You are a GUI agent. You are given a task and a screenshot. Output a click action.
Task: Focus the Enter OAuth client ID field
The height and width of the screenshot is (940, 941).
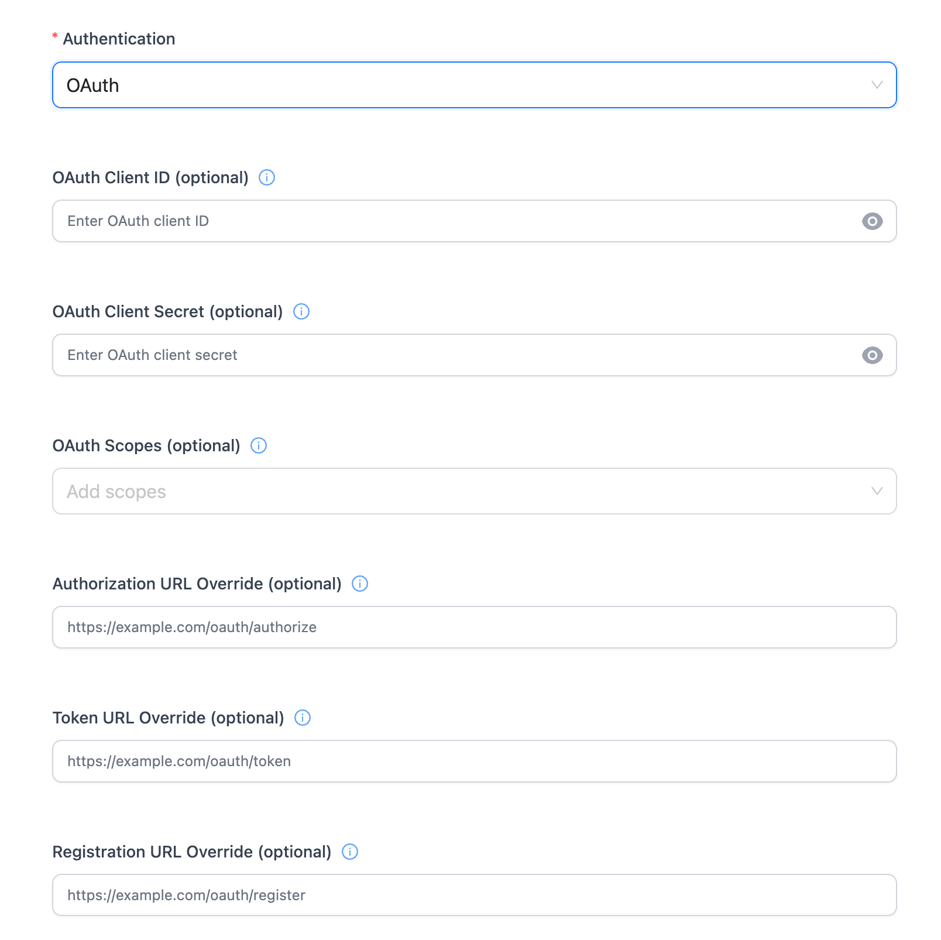[456, 221]
